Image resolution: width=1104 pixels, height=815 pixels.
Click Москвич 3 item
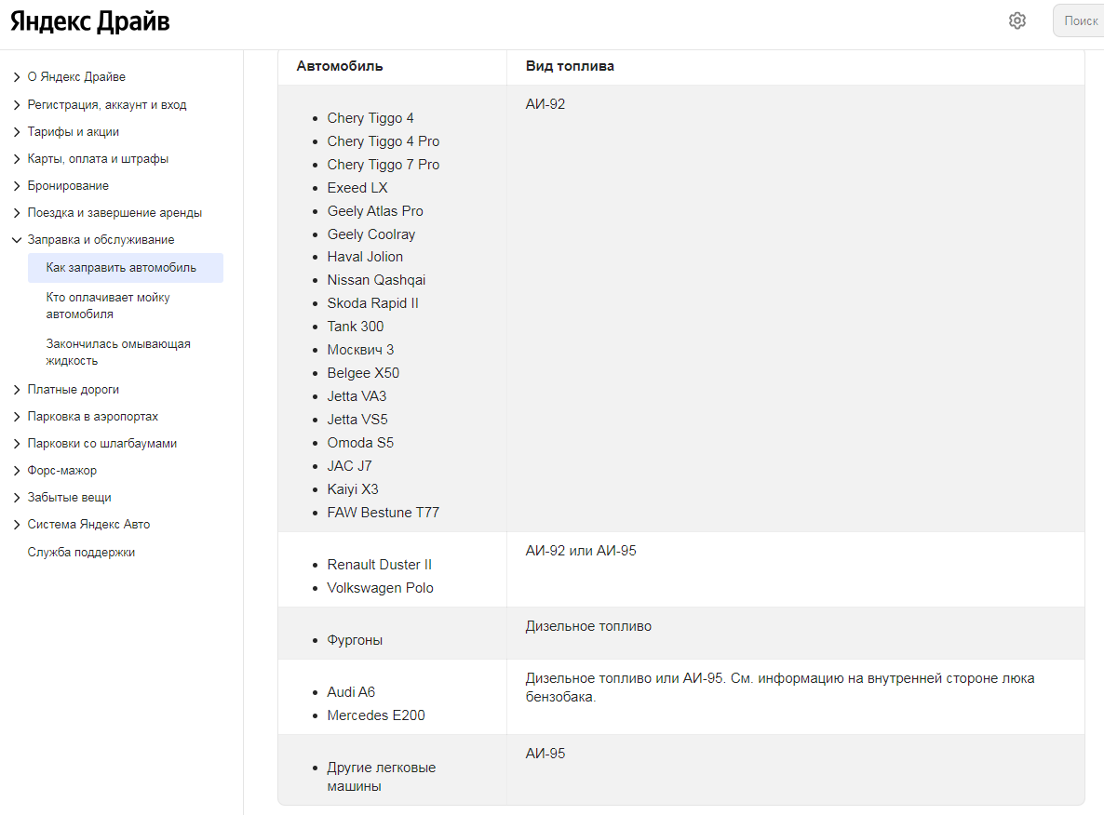pyautogui.click(x=360, y=350)
